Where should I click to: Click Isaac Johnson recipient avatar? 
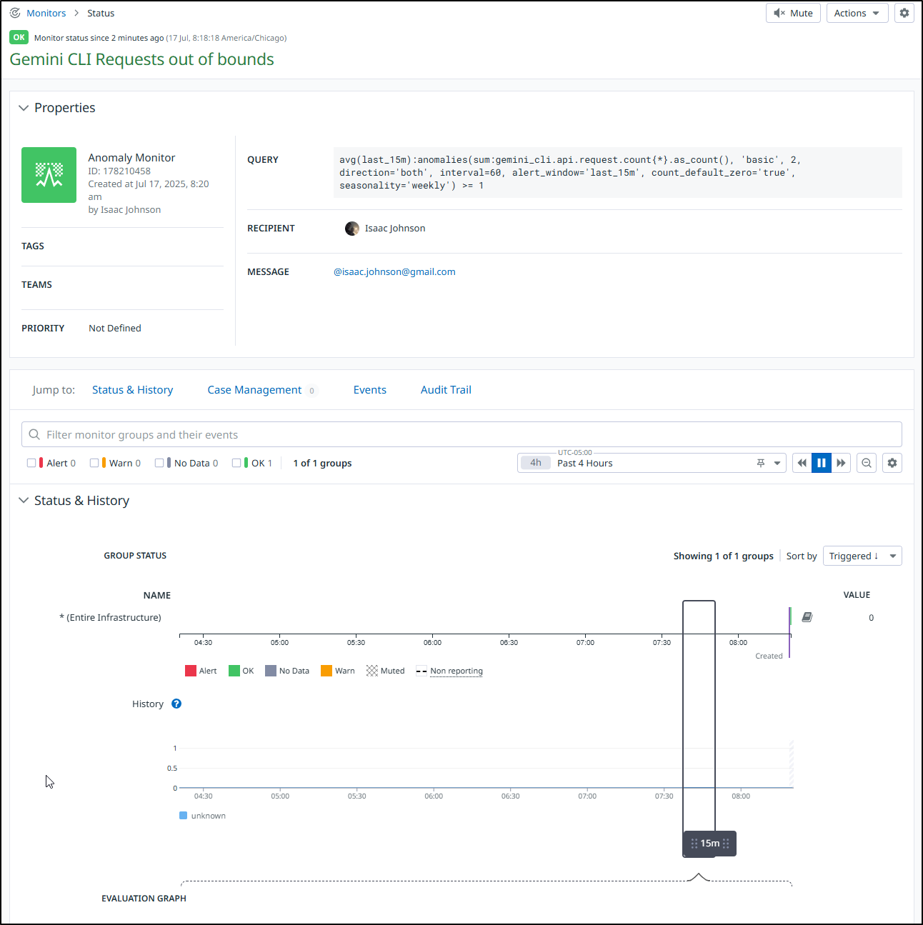coord(351,229)
